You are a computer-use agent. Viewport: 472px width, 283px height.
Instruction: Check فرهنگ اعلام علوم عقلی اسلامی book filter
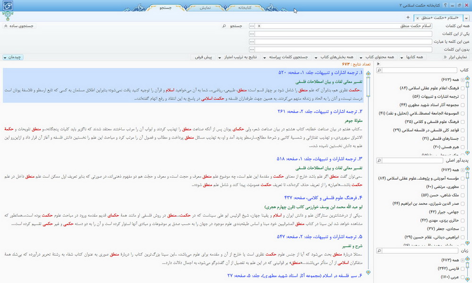click(x=463, y=89)
